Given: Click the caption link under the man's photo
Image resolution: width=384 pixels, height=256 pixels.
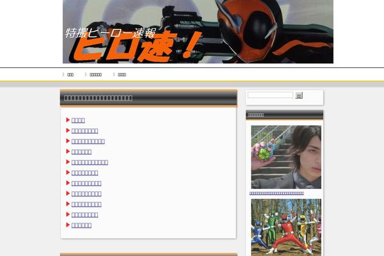Looking at the screenshot, I should tap(276, 193).
